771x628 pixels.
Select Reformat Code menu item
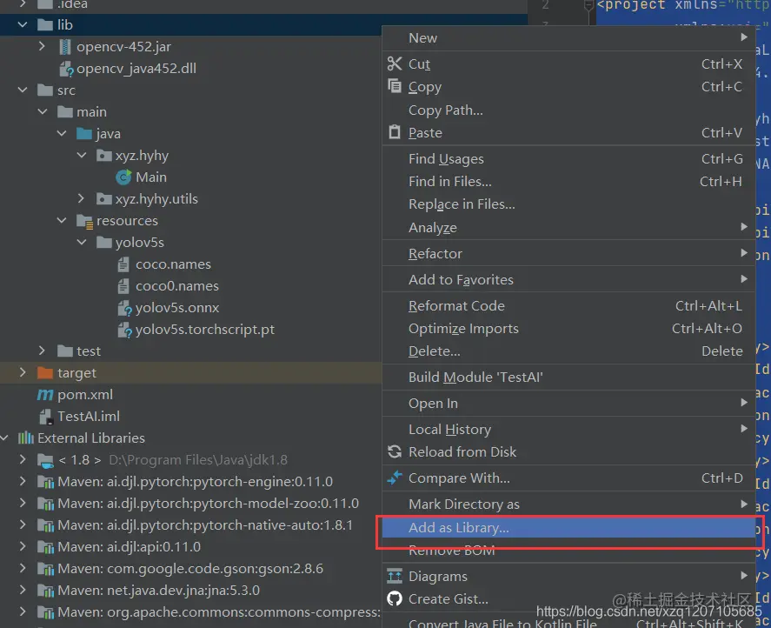tap(568, 305)
